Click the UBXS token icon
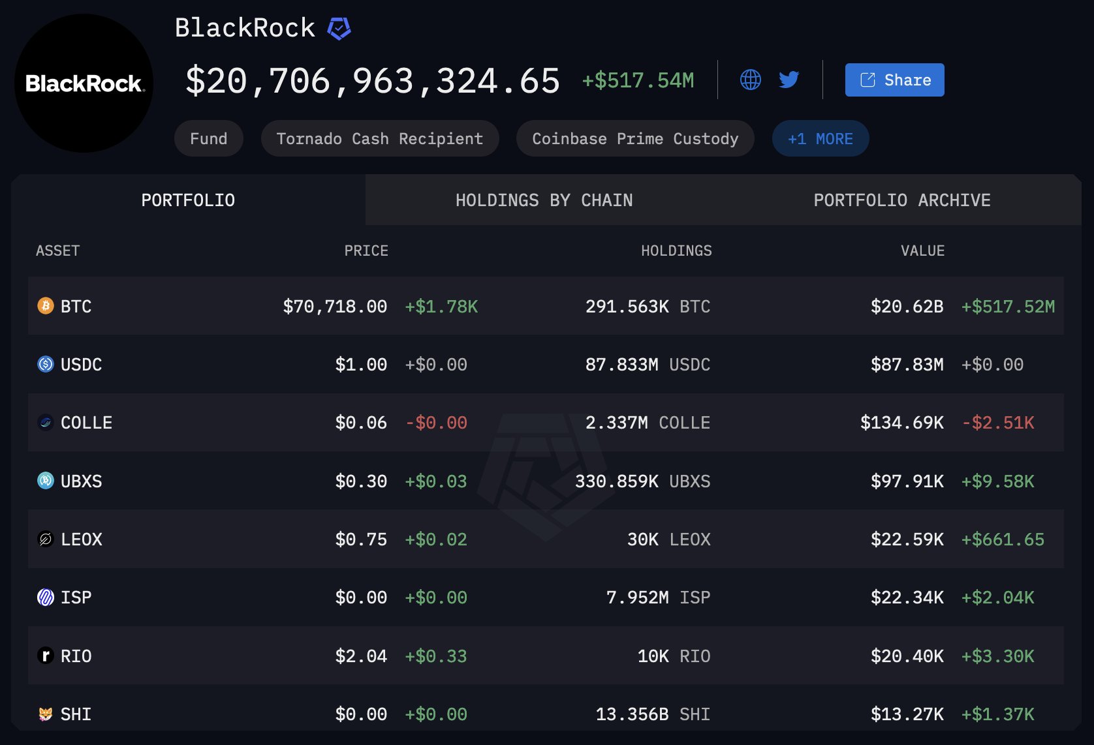The height and width of the screenshot is (745, 1094). click(46, 481)
